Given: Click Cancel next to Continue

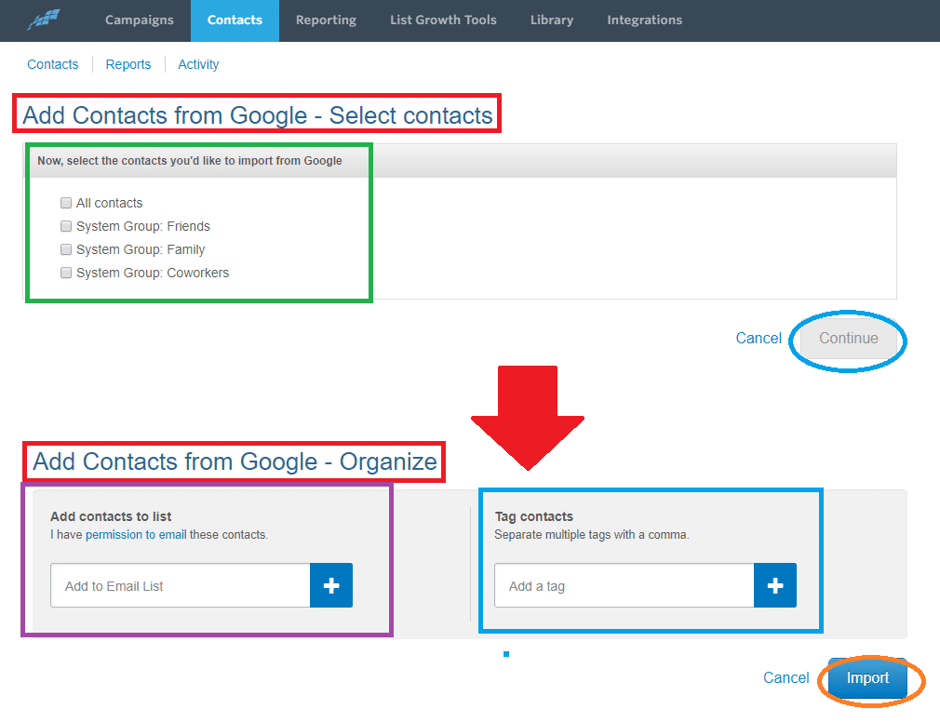Looking at the screenshot, I should (759, 338).
